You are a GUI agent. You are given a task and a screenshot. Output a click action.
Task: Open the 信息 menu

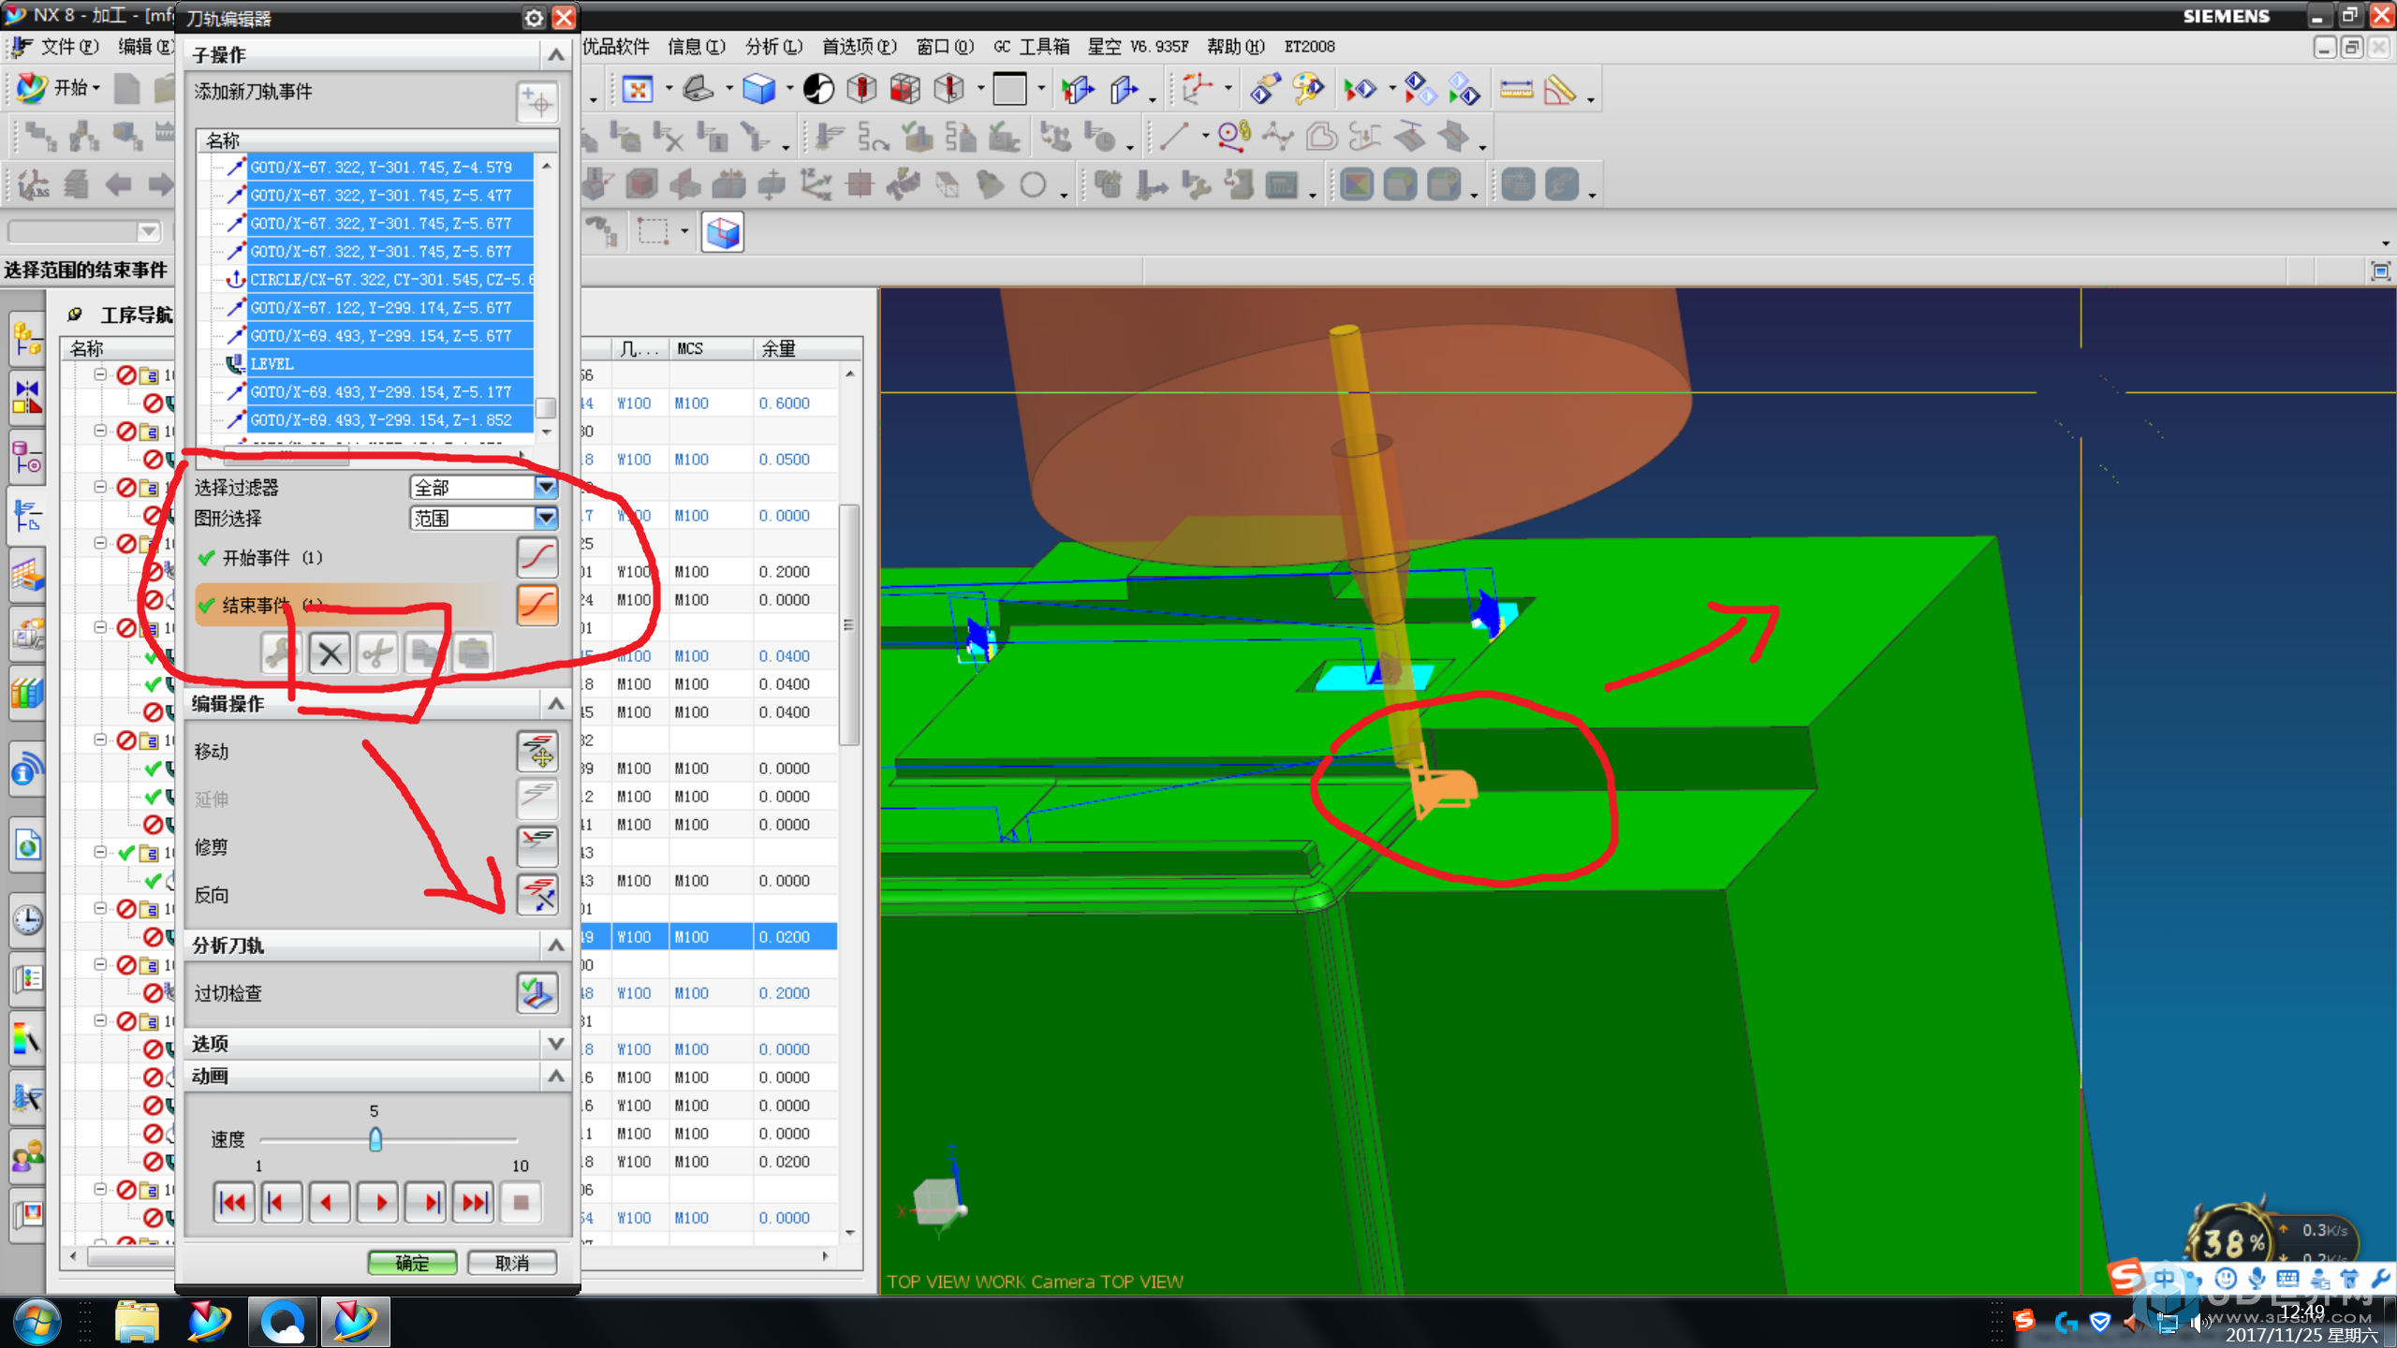click(x=697, y=46)
